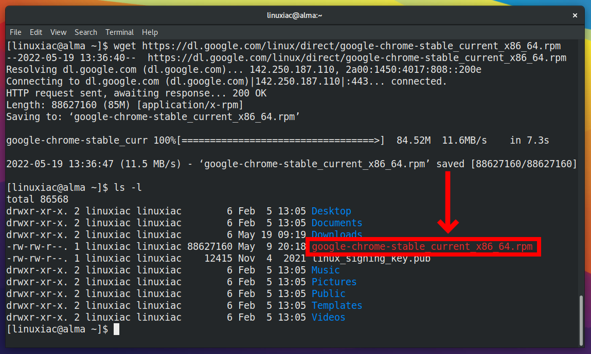This screenshot has height=354, width=591.
Task: Click the IP address 142.250.187.110 in Resolving line
Action: (x=292, y=70)
